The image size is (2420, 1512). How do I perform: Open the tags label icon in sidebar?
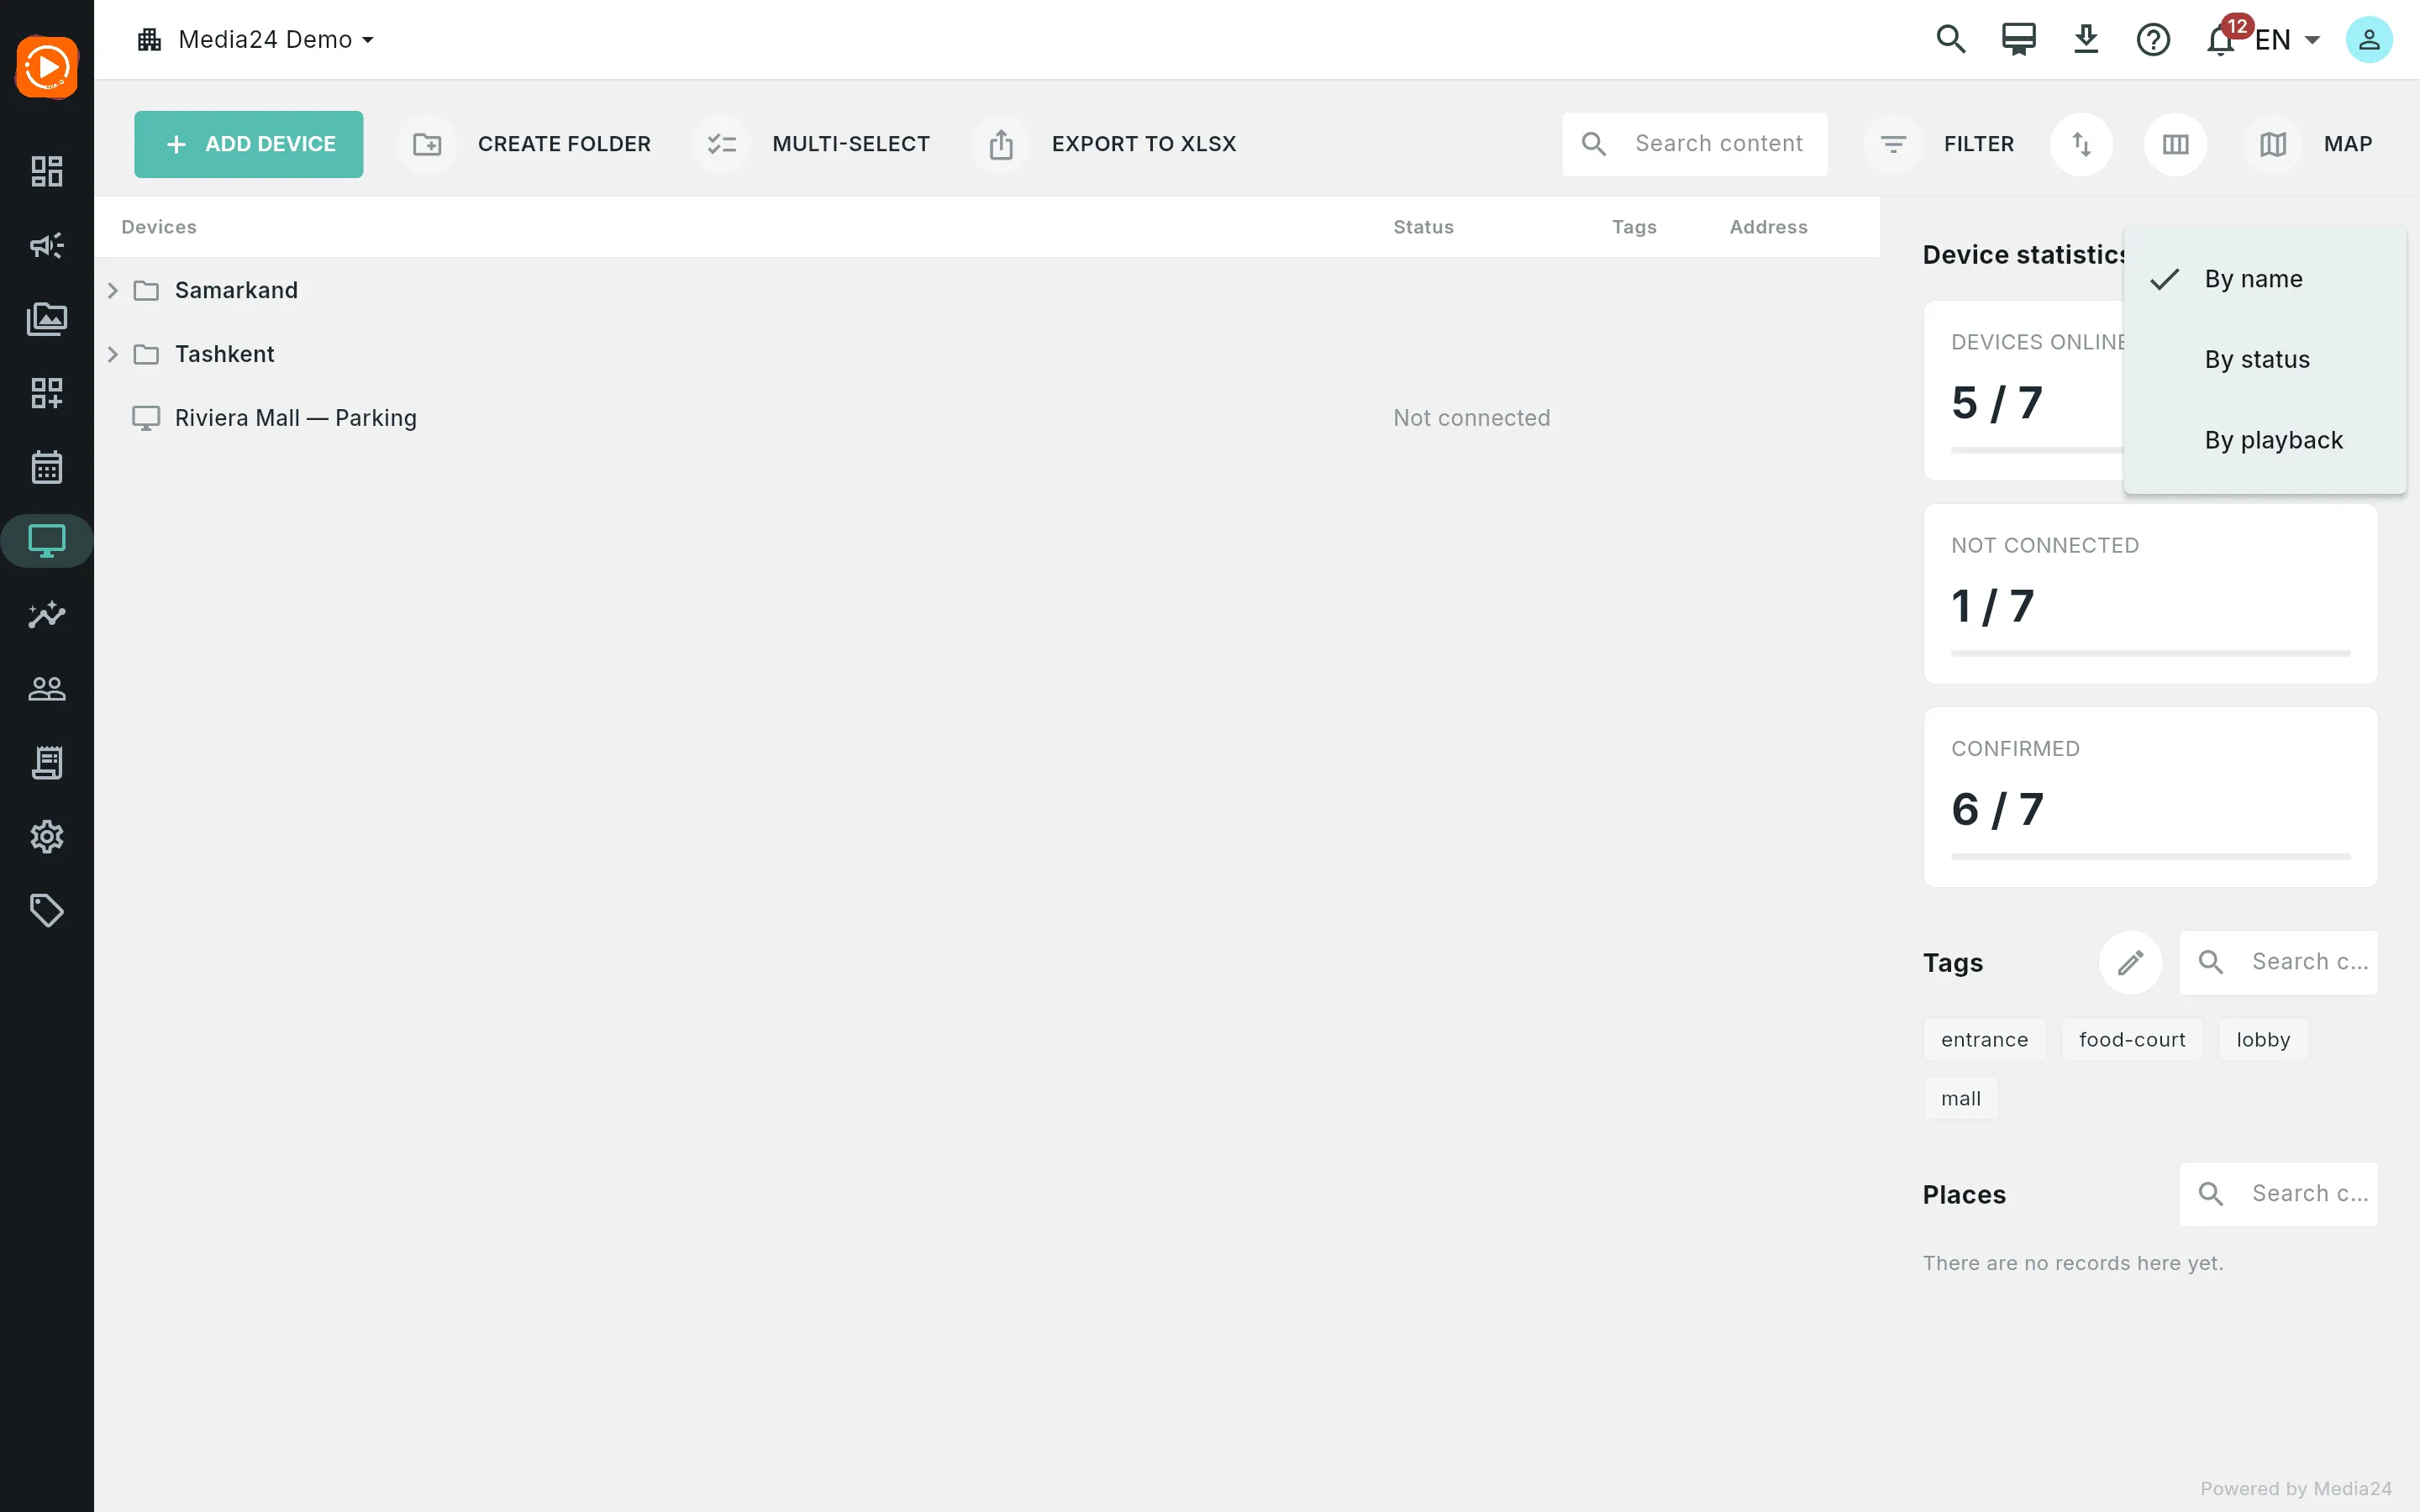coord(47,911)
